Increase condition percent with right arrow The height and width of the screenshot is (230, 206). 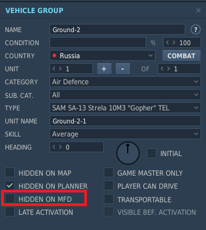(x=174, y=42)
